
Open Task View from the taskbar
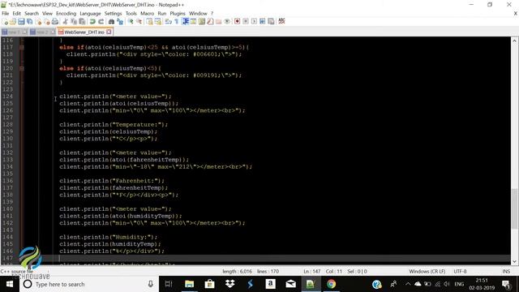(169, 284)
